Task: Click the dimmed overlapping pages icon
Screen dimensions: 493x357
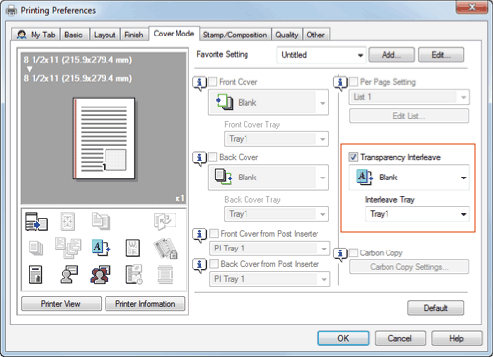Action: [x=101, y=221]
